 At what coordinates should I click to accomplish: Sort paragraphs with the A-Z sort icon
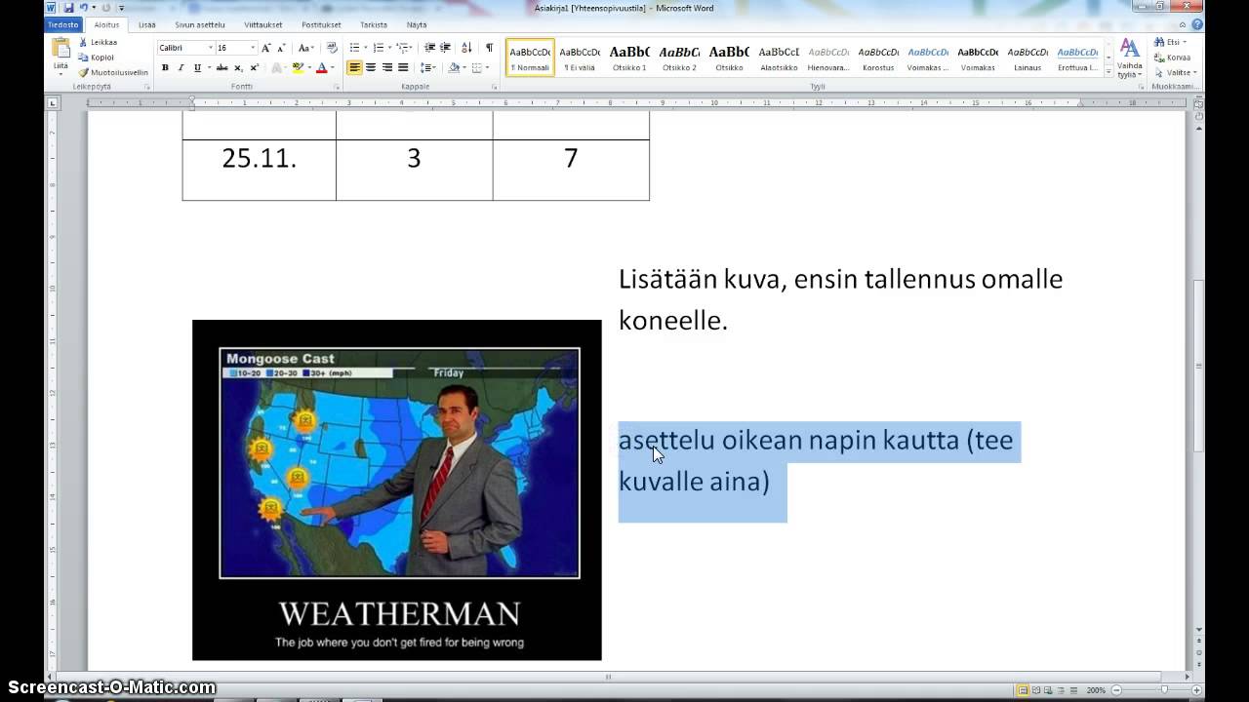point(466,48)
